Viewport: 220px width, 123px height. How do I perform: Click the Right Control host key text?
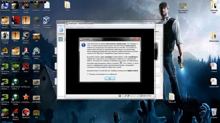(147, 96)
